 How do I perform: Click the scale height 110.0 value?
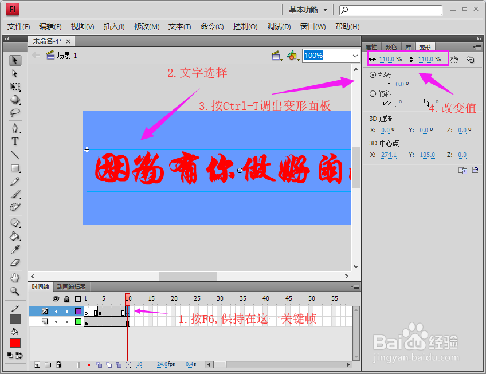[x=426, y=59]
